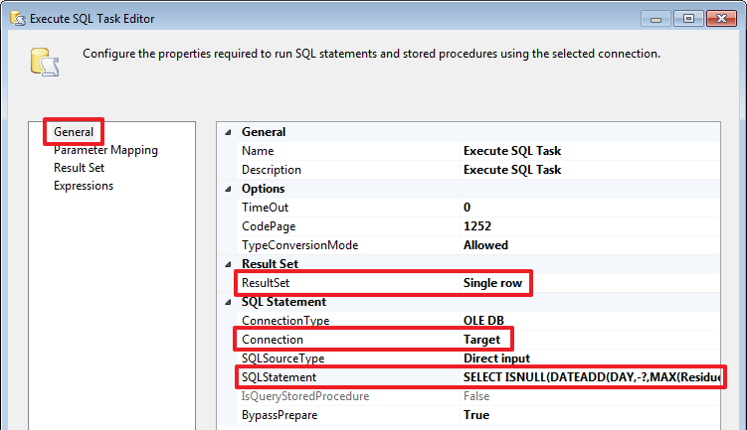This screenshot has height=430, width=747.
Task: Click the Name property label
Action: pyautogui.click(x=258, y=151)
